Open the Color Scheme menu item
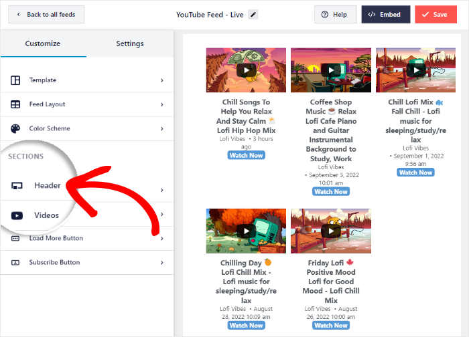 tap(86, 128)
